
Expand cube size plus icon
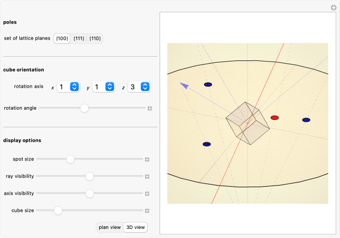tap(147, 211)
